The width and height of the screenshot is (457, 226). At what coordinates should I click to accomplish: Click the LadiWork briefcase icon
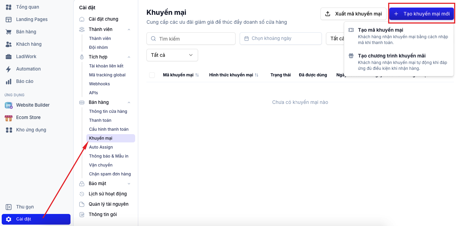9,56
